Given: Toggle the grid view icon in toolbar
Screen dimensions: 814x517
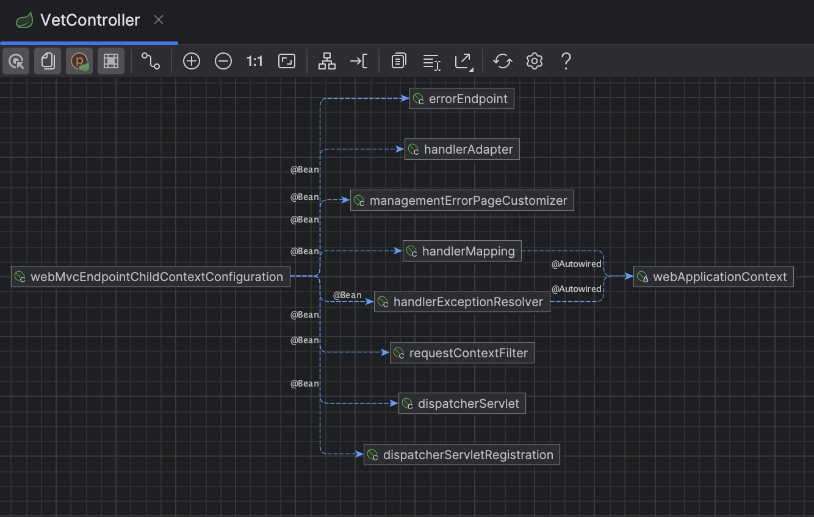Looking at the screenshot, I should [x=111, y=61].
